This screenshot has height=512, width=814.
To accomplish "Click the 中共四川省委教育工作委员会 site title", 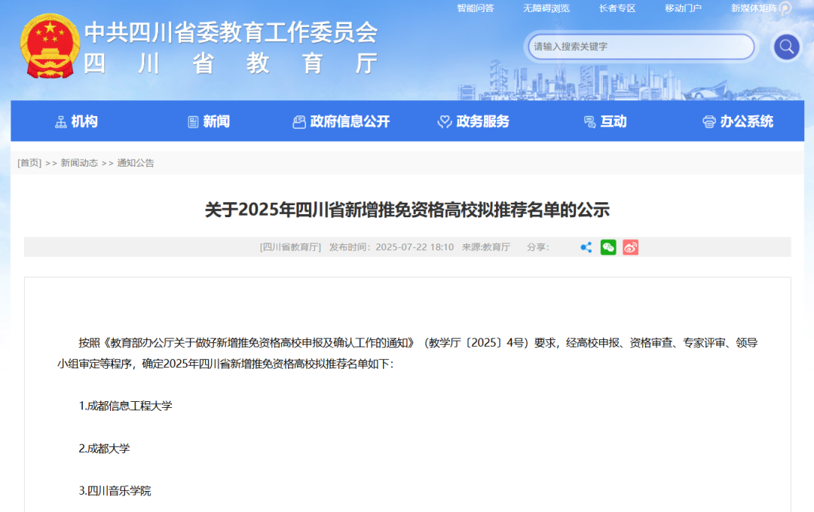I will coord(231,32).
